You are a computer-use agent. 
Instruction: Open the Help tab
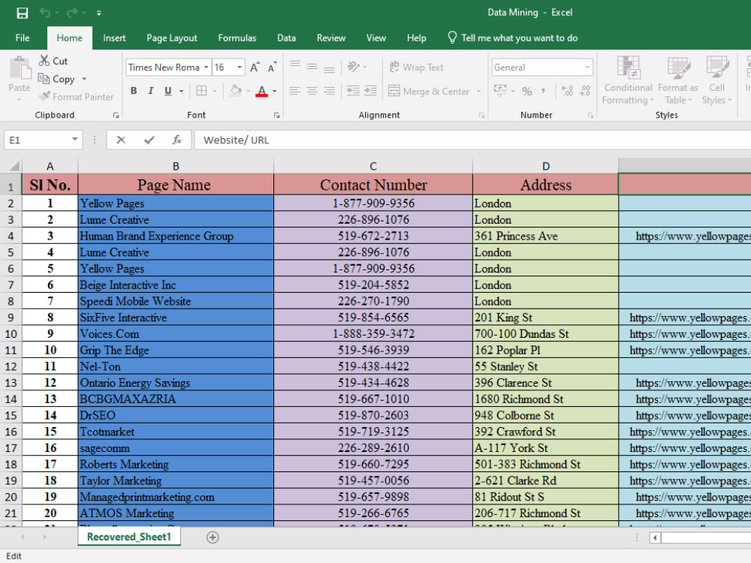pos(416,38)
